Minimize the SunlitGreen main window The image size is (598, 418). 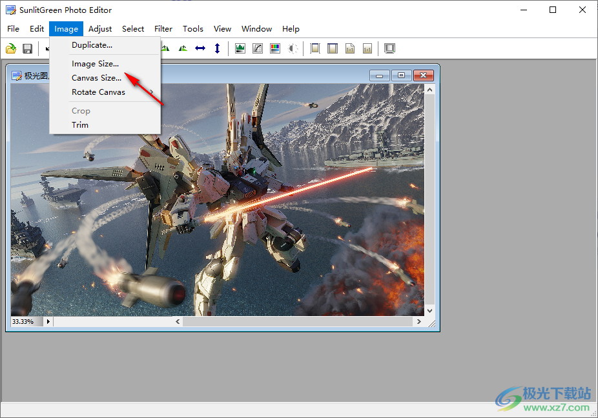click(x=524, y=10)
